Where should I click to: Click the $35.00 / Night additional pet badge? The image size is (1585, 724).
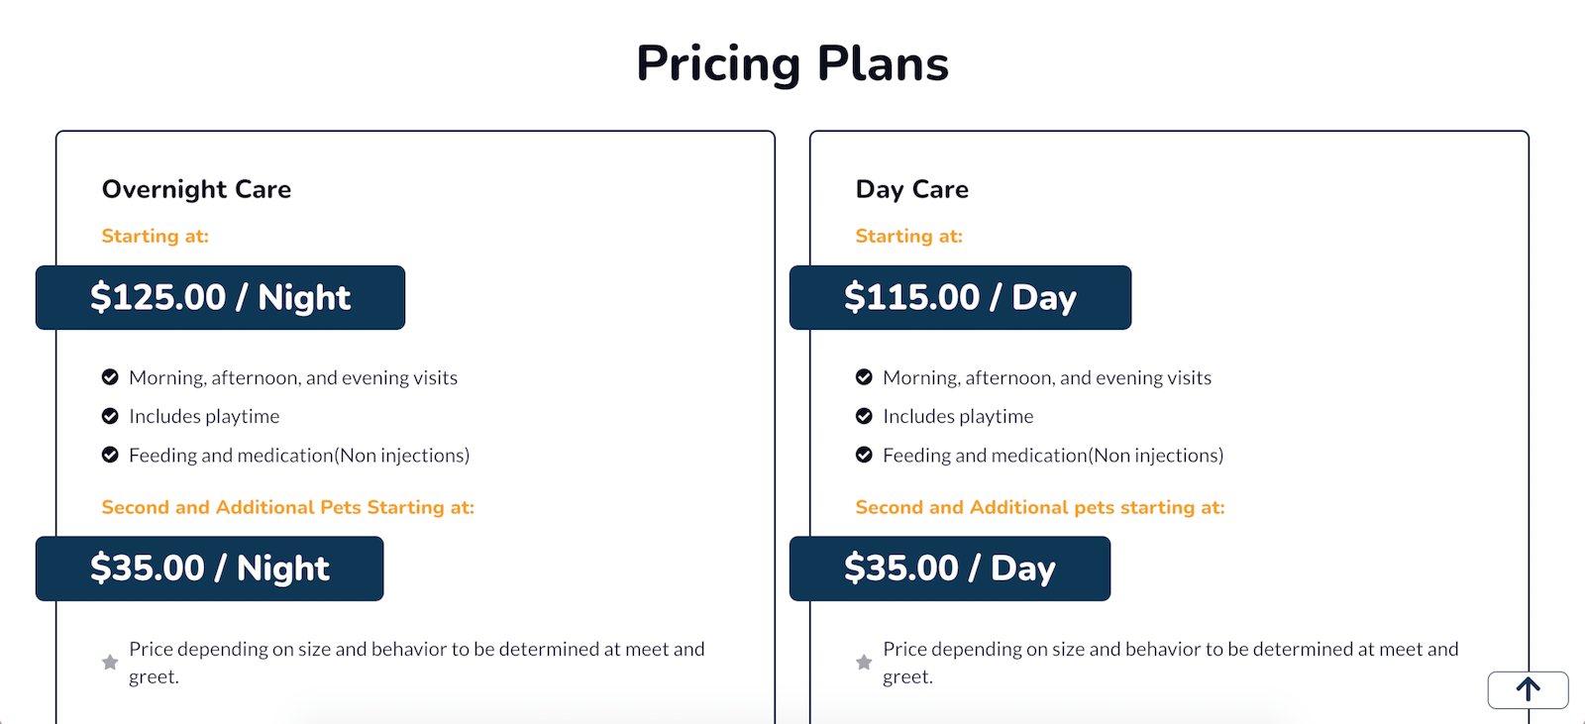pyautogui.click(x=209, y=569)
